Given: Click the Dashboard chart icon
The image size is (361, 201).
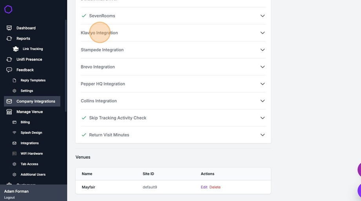Looking at the screenshot, I should 9,28.
